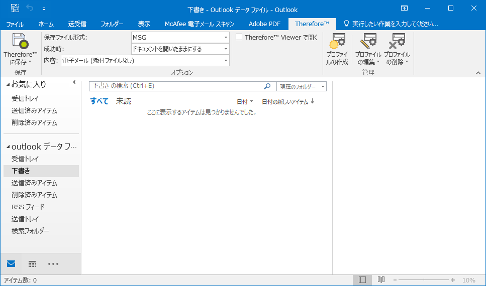Switch to the 表示 tab
486x286 pixels.
click(x=144, y=24)
